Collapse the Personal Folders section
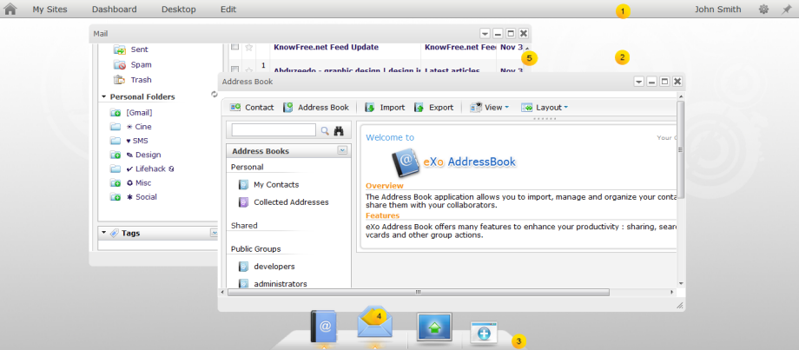 coord(104,97)
